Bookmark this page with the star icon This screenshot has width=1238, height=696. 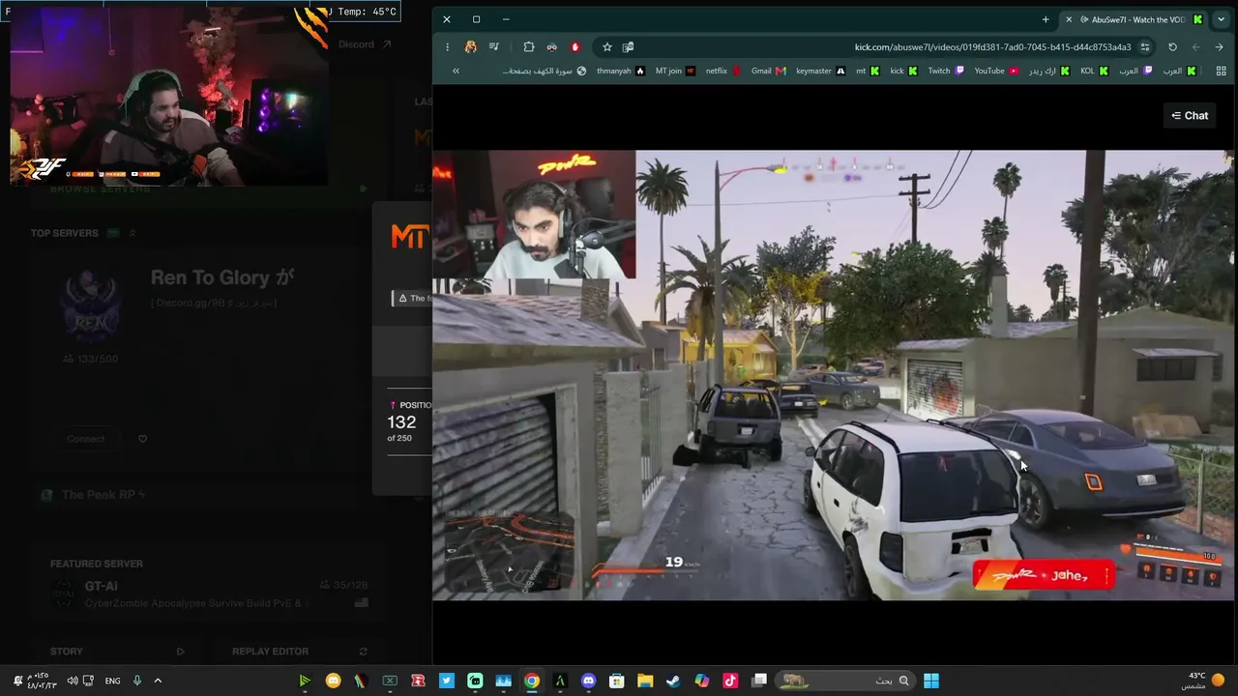click(x=607, y=46)
